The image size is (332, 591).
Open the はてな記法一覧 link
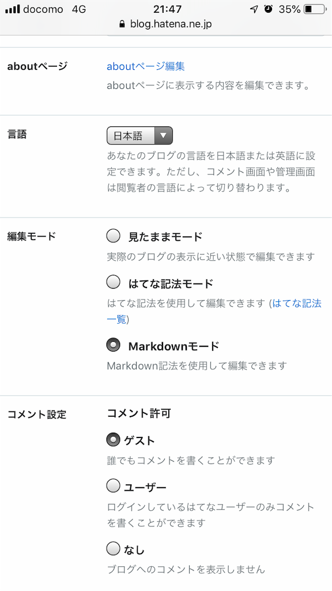(296, 302)
